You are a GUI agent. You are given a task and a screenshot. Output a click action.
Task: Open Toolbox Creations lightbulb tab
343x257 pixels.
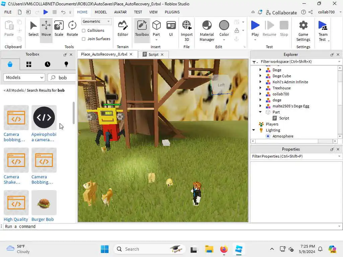coord(66,64)
